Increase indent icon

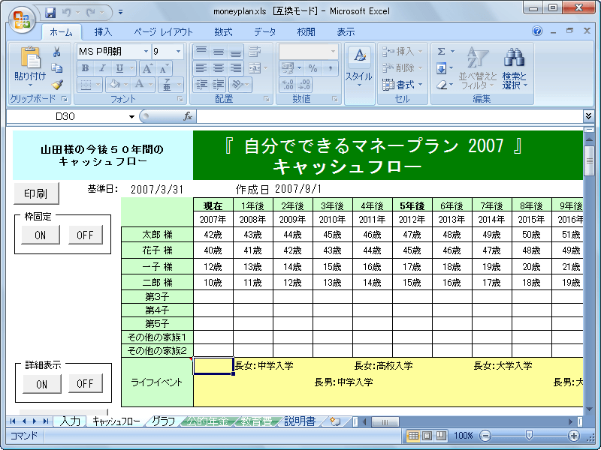(219, 84)
